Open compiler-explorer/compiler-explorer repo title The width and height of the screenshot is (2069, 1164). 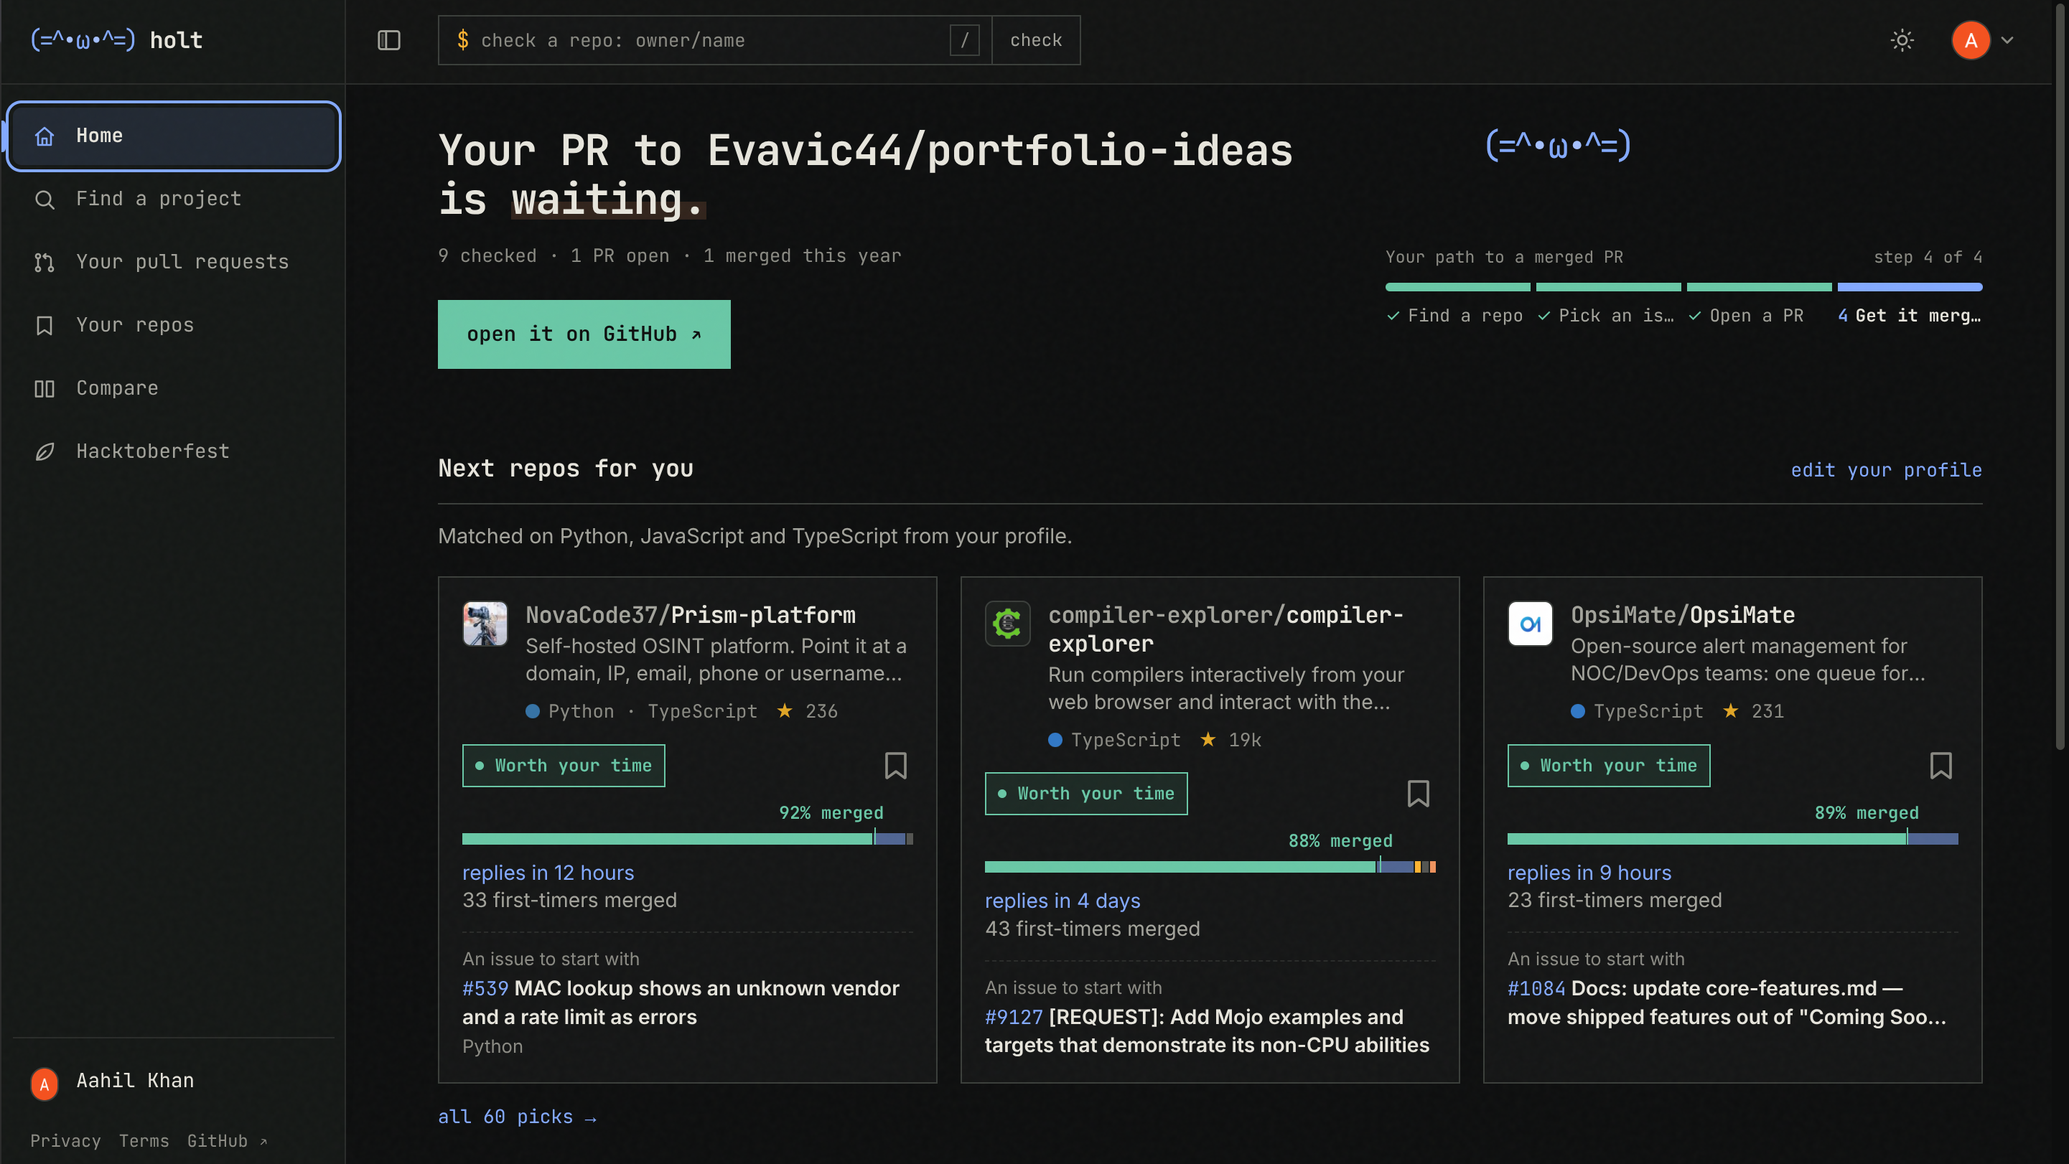coord(1225,629)
